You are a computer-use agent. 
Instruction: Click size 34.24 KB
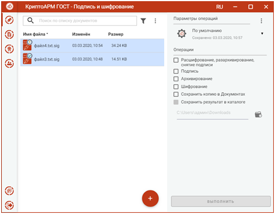119,46
